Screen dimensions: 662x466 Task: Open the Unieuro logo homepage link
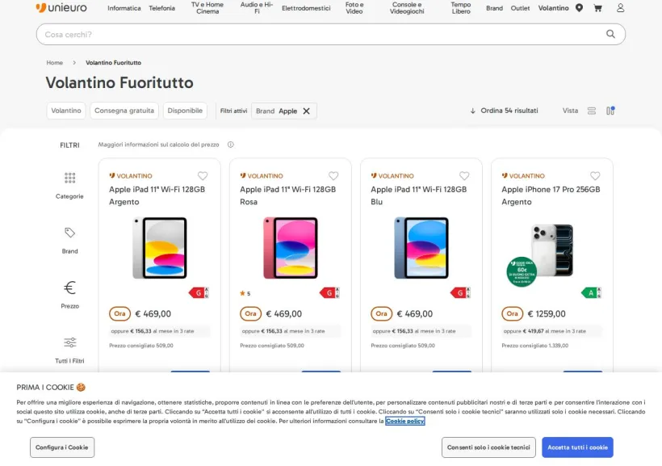(61, 7)
